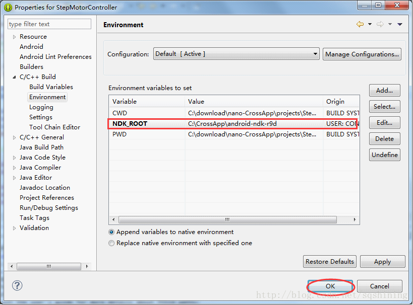The image size is (413, 305).
Task: Select Task Tags in the tree
Action: (34, 218)
